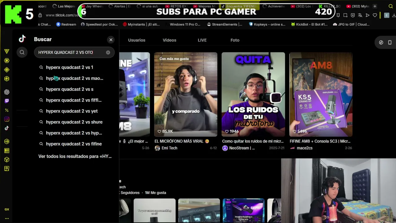
Task: Click the snapshot icon in address bar
Action: coord(345,15)
